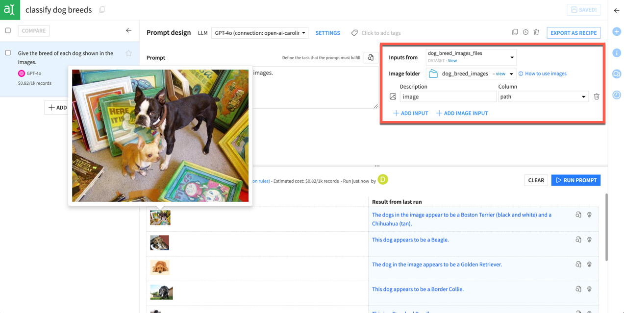Click the '...' splitter handle above results

(x=377, y=166)
